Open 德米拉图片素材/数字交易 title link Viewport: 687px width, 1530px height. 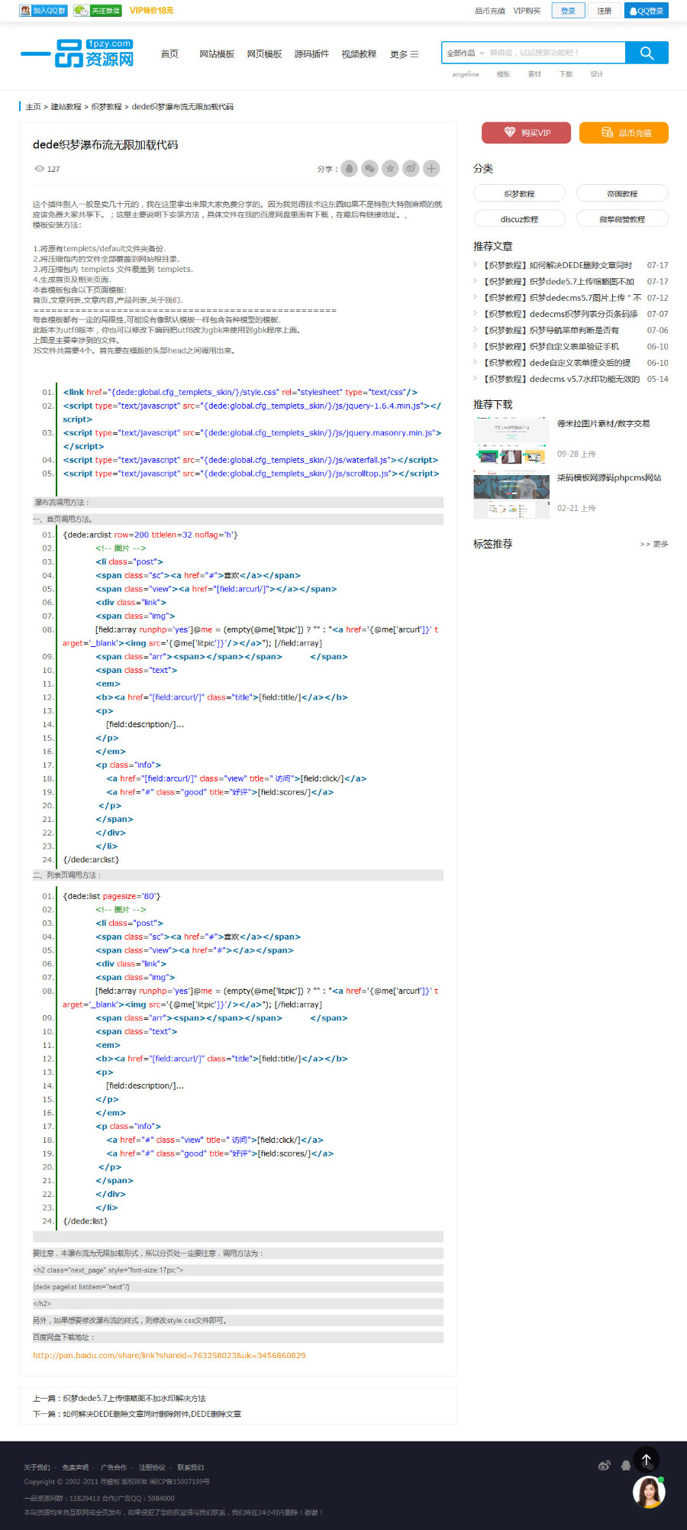603,424
